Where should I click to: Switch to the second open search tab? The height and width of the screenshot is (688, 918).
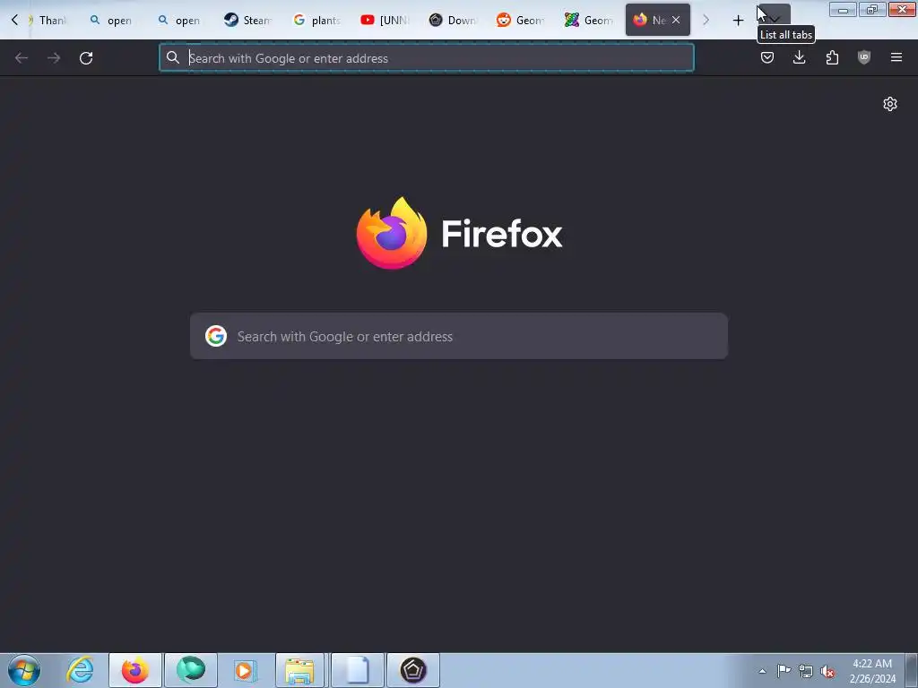(179, 20)
